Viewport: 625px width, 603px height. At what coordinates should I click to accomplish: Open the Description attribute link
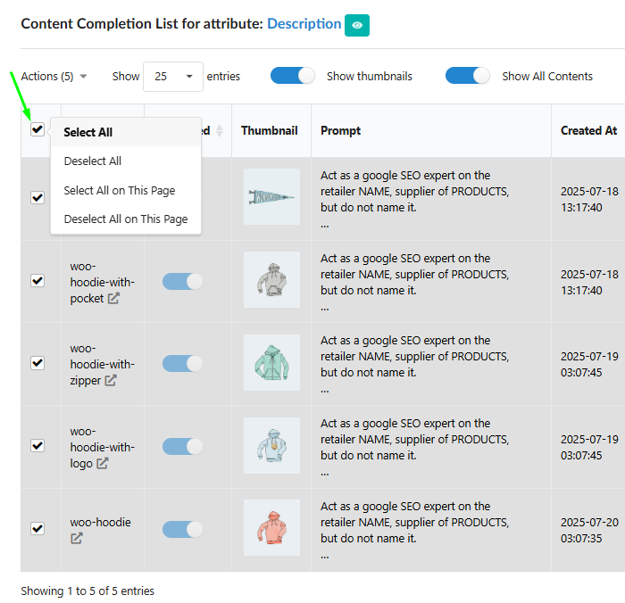click(x=304, y=24)
